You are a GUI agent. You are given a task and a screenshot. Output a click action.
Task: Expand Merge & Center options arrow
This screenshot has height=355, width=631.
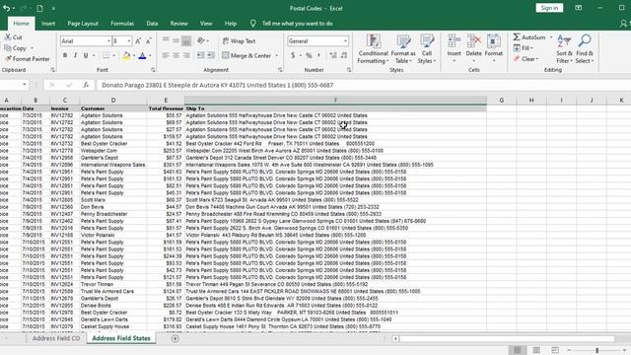tap(277, 55)
